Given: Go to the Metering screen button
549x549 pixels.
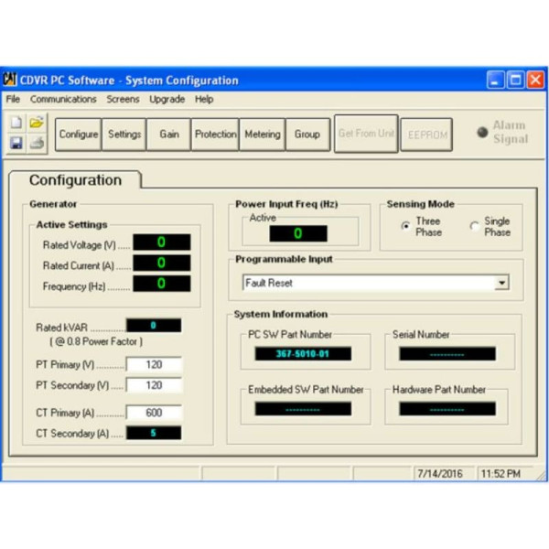Looking at the screenshot, I should pos(262,135).
